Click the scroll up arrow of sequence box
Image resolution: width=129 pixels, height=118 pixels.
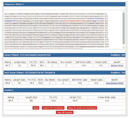click(124, 11)
